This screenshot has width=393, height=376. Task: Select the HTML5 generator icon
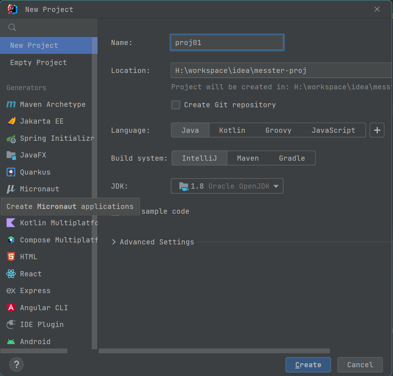click(x=11, y=257)
